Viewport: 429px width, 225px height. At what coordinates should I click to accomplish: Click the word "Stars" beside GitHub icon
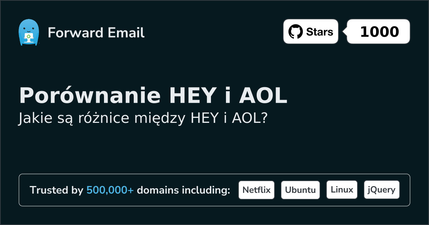pyautogui.click(x=320, y=32)
